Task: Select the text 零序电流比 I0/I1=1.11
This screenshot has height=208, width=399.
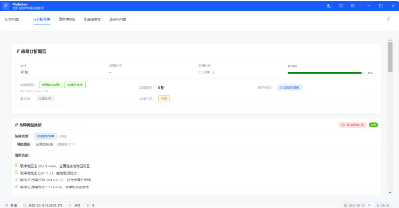Action: point(37,174)
